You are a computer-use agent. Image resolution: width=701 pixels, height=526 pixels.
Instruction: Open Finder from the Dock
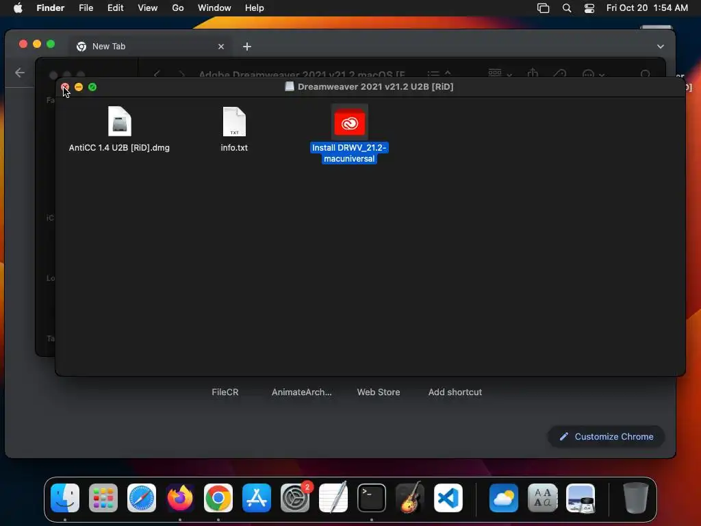point(65,498)
